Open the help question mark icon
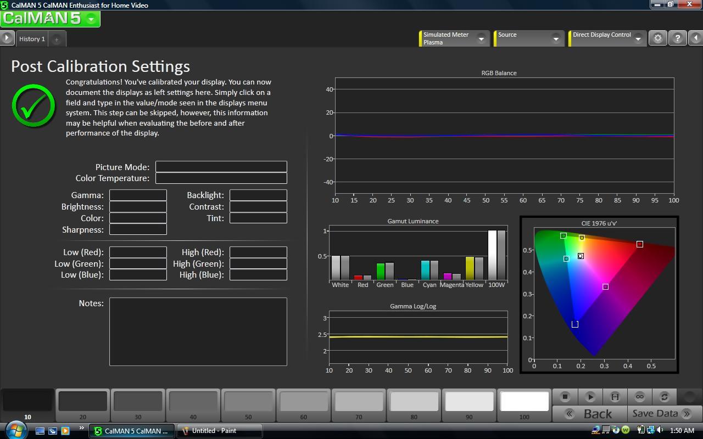703x439 pixels. click(x=677, y=38)
